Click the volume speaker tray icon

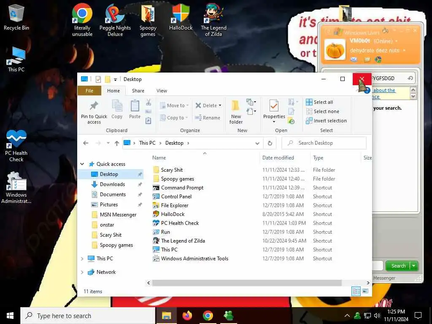(x=377, y=316)
